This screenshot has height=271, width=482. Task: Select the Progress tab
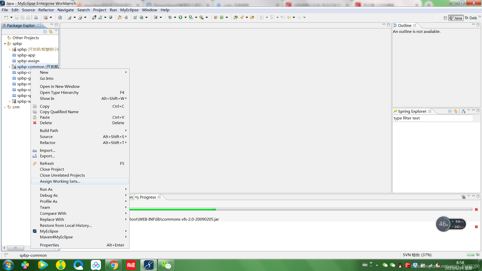tap(148, 197)
